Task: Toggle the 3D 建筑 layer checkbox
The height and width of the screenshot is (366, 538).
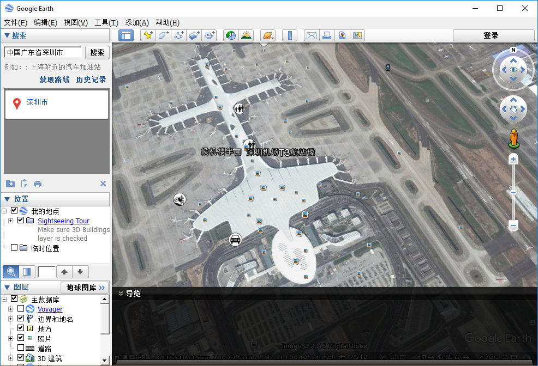Action: click(x=21, y=357)
